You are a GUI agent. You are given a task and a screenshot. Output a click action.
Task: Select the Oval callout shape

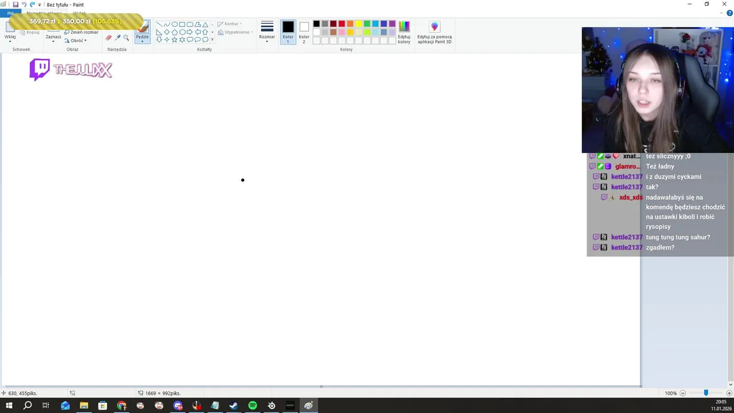click(x=198, y=40)
